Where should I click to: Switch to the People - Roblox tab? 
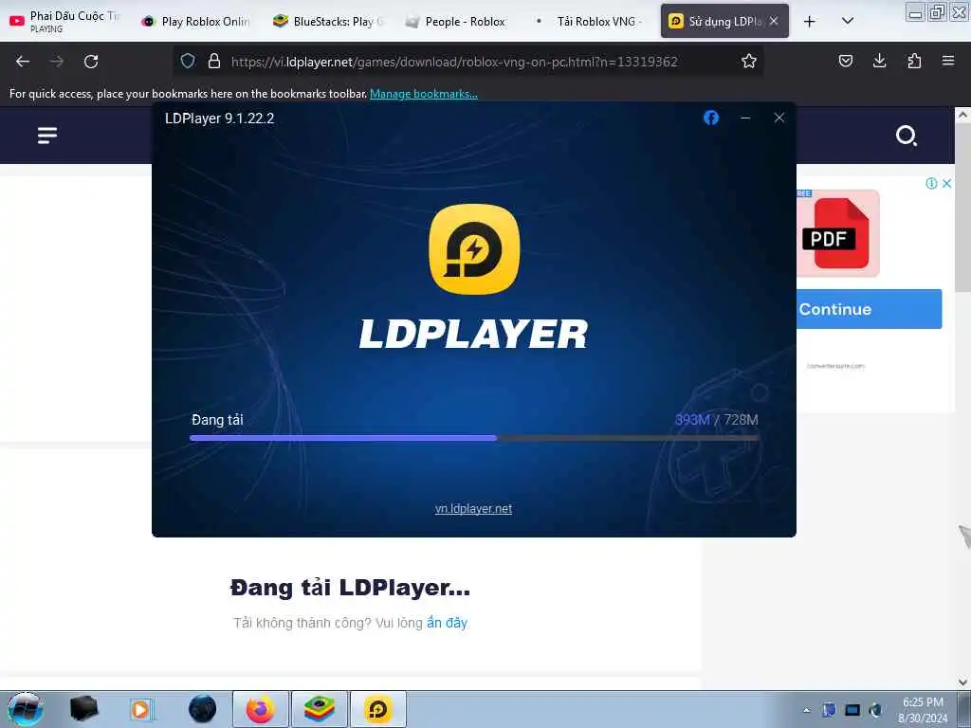click(x=461, y=21)
